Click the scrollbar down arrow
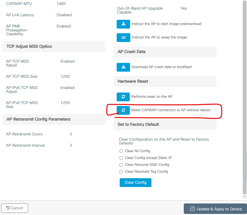 point(245,196)
